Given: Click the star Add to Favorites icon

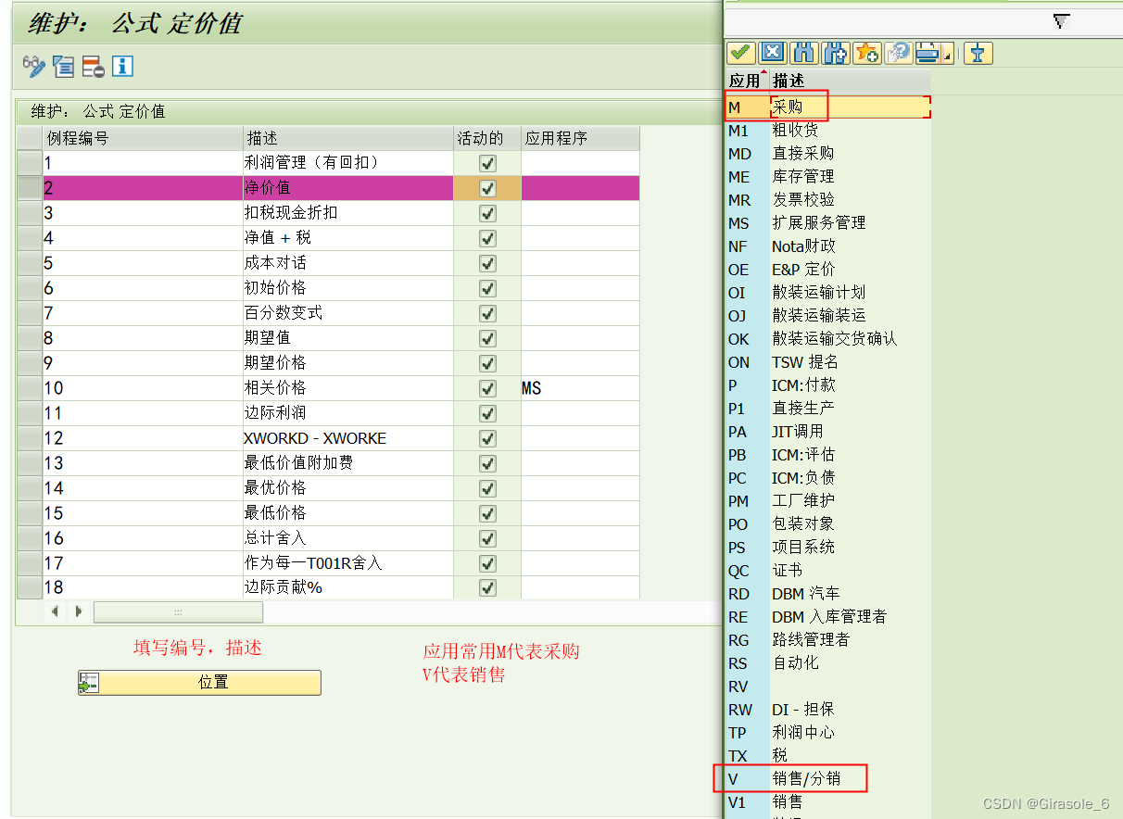Looking at the screenshot, I should 866,53.
